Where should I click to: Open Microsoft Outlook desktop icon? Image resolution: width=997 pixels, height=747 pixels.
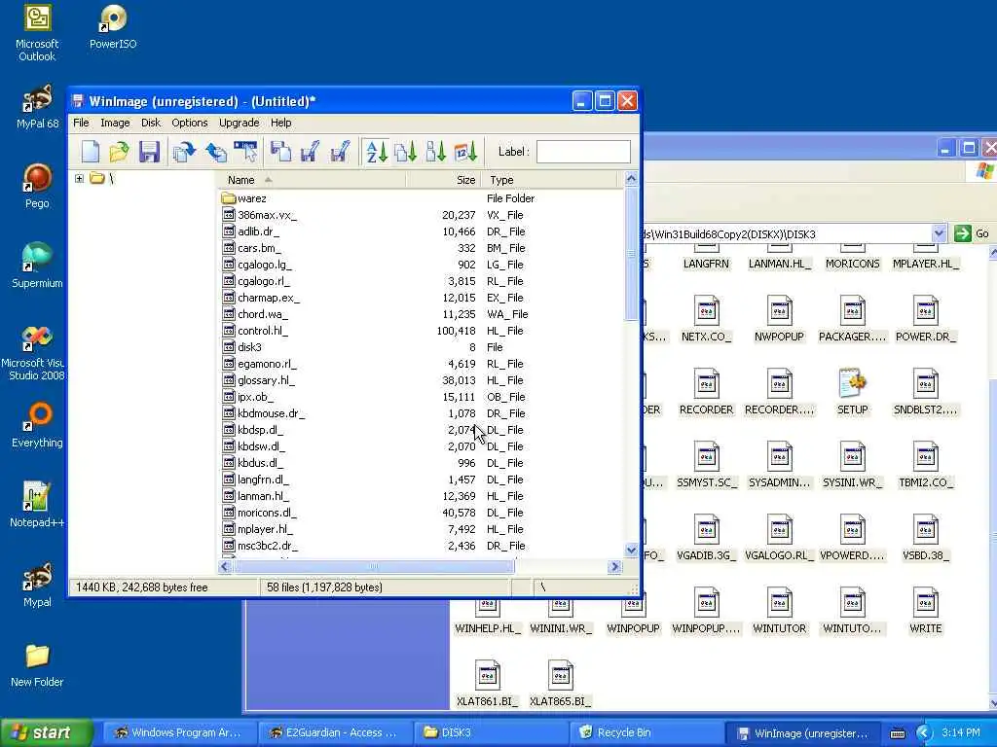pos(37,33)
